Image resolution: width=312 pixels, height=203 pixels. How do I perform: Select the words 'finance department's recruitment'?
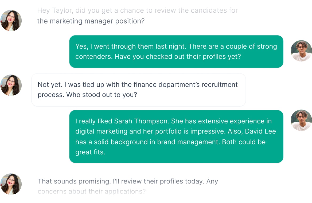click(185, 85)
